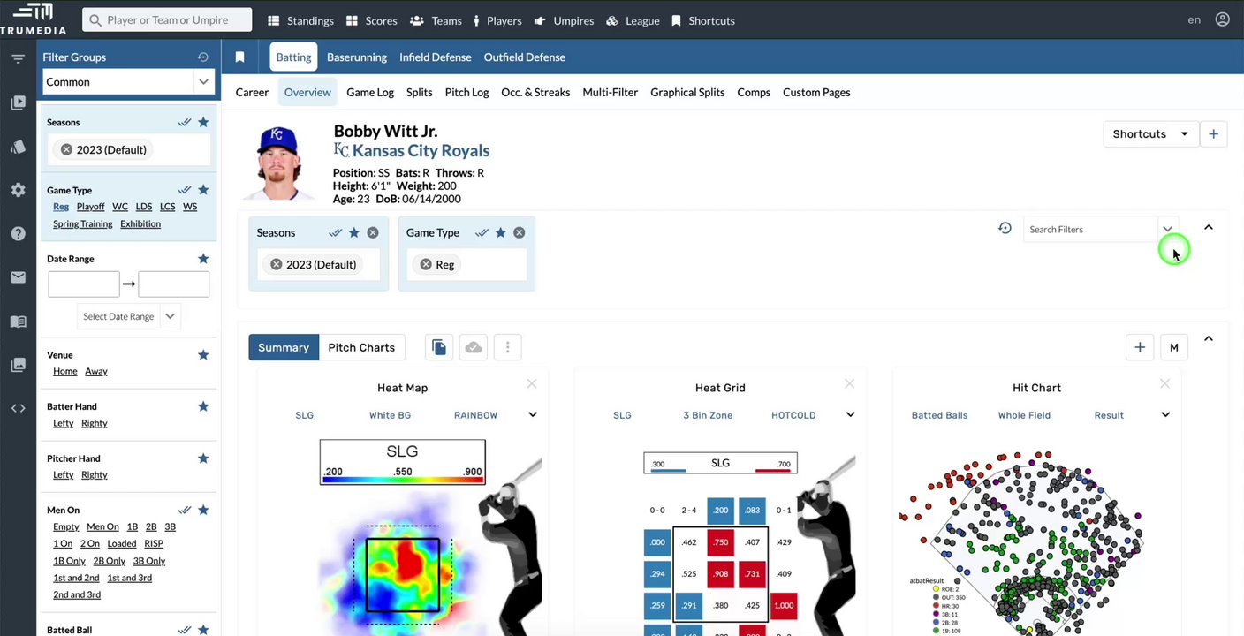Filter Venue by Home
1244x636 pixels.
pos(65,371)
